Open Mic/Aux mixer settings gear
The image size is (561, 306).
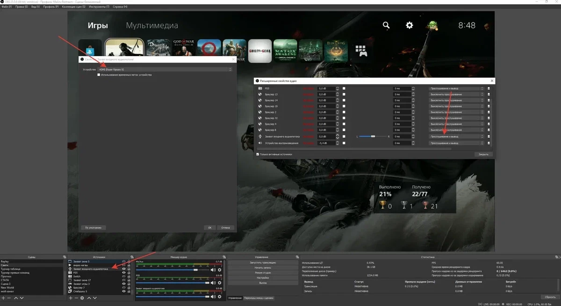click(x=220, y=270)
